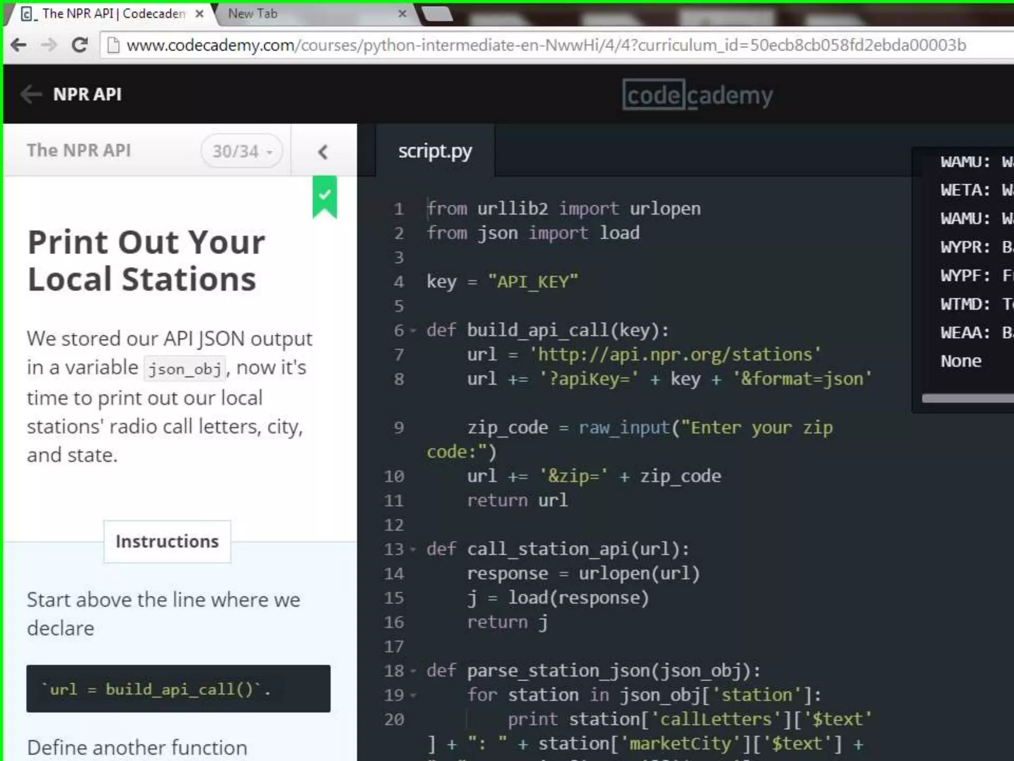Collapse the lesson sidebar with the chevron
Image resolution: width=1014 pixels, height=761 pixels.
click(323, 152)
